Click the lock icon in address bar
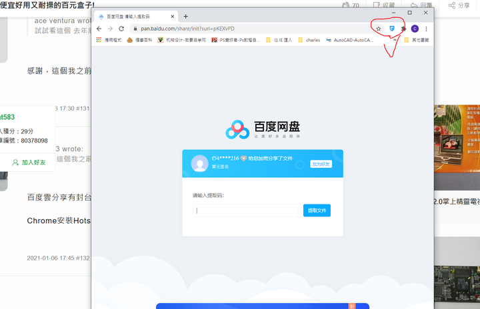Screen dimensions: 480x309 pyautogui.click(x=135, y=29)
